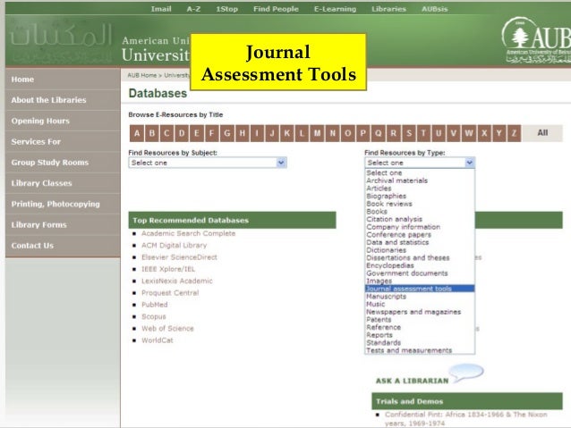This screenshot has width=571, height=428.
Task: Open Contact Us sidebar item
Action: [63, 246]
